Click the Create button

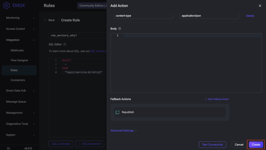(256, 145)
